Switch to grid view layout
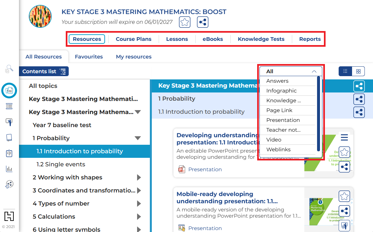This screenshot has width=373, height=232. click(358, 71)
